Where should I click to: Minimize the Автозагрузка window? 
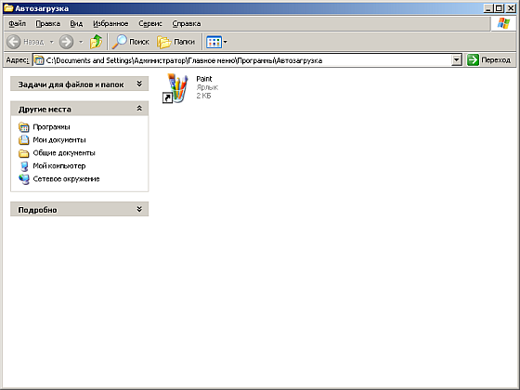pos(487,8)
